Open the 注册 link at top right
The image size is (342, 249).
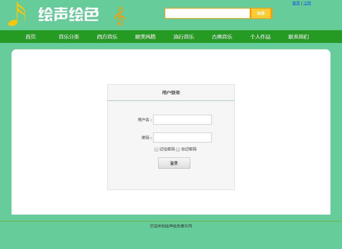(307, 3)
